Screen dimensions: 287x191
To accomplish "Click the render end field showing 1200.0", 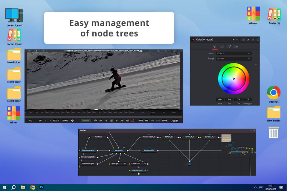I will tap(56, 121).
